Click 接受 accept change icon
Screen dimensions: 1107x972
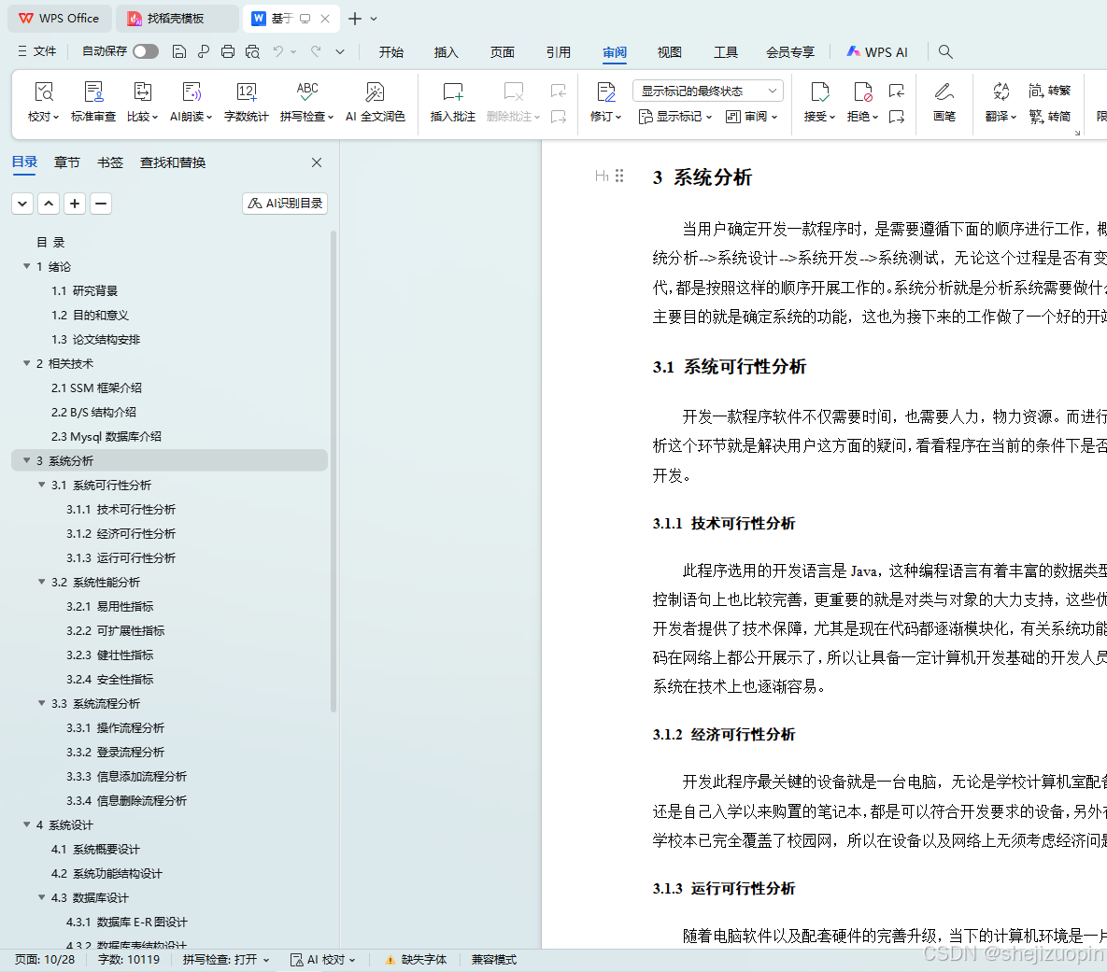[819, 92]
